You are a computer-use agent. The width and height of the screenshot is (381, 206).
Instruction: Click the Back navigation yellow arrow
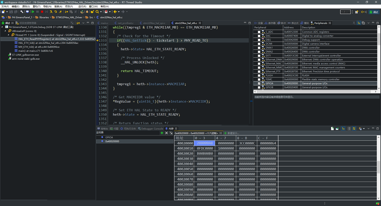point(115,12)
